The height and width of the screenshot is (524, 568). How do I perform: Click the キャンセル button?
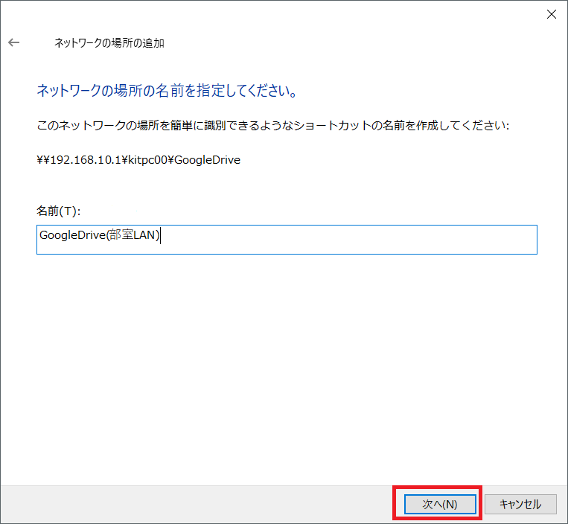pos(520,504)
